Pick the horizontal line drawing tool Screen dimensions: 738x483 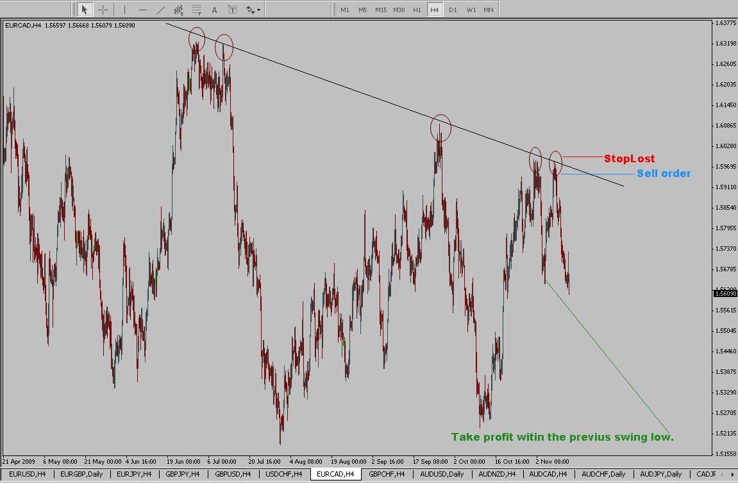point(142,10)
